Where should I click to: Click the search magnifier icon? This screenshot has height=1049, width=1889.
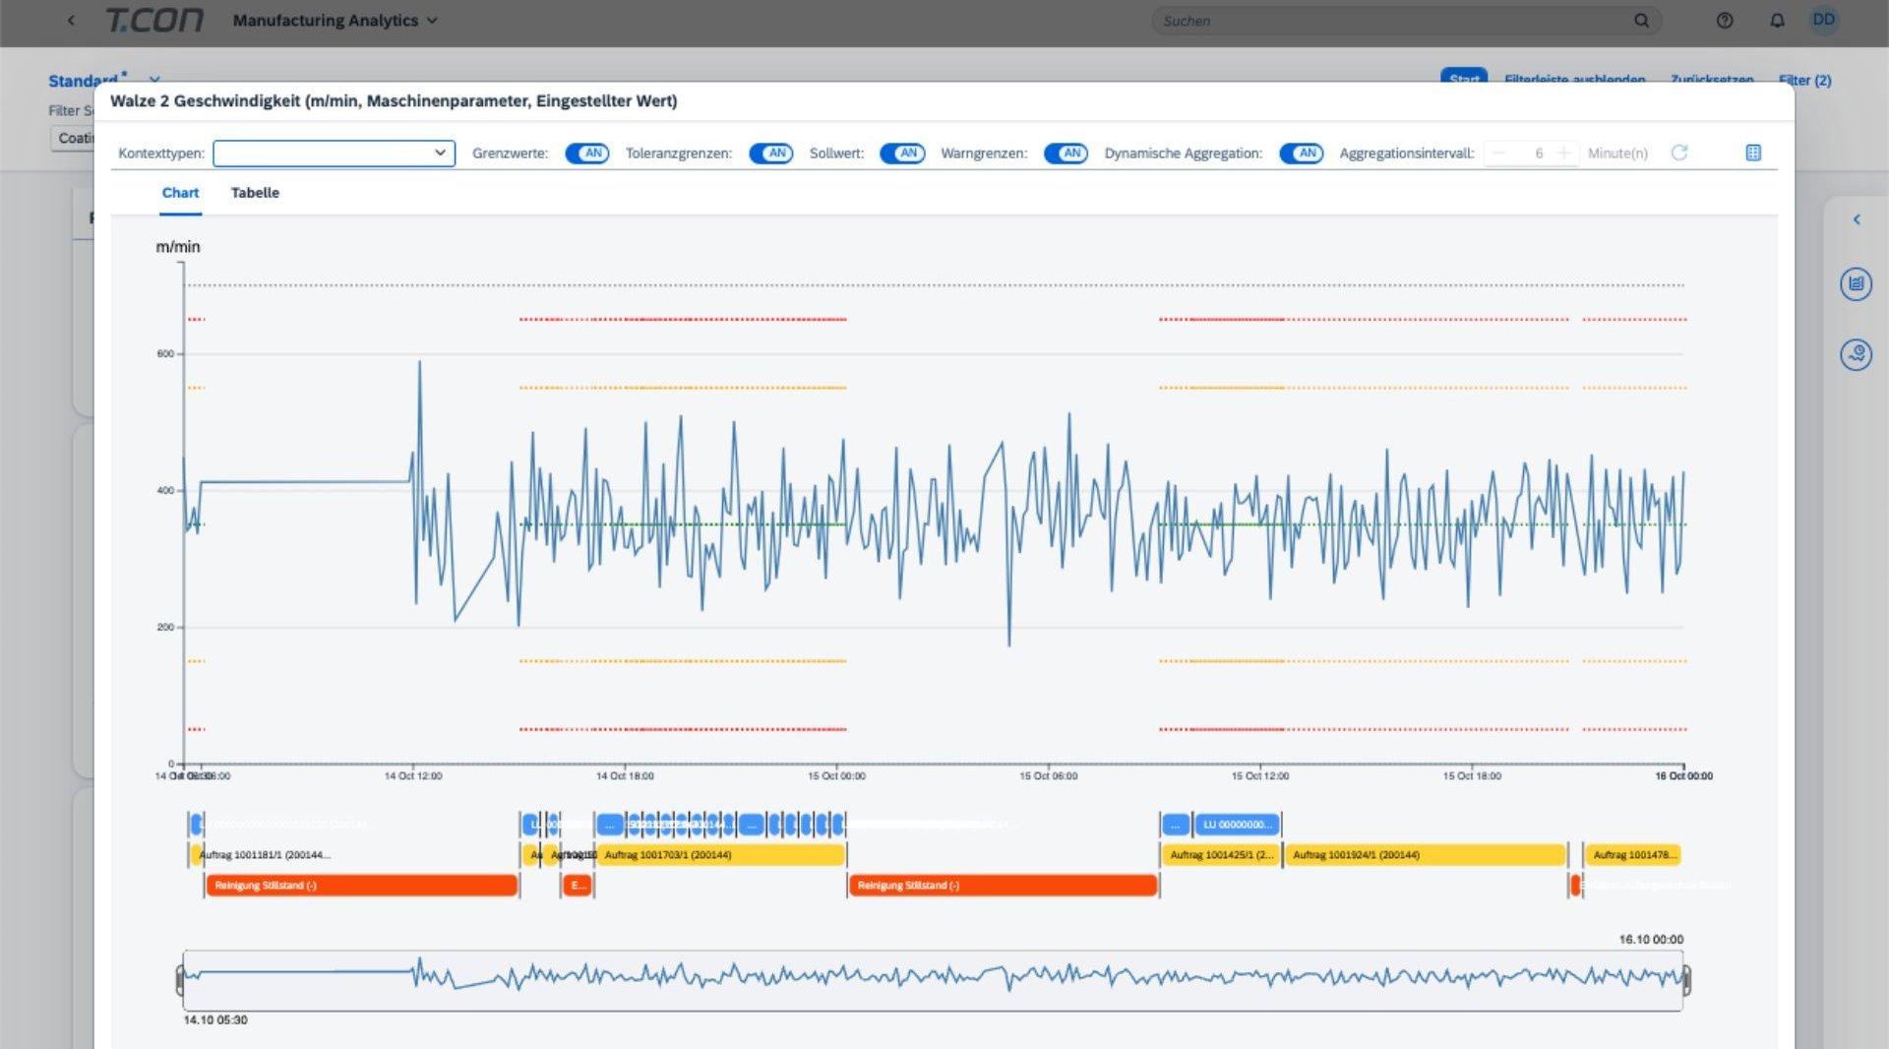tap(1641, 21)
